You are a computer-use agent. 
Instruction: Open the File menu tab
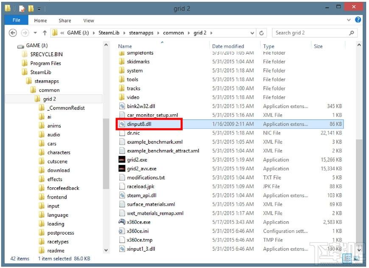click(16, 20)
